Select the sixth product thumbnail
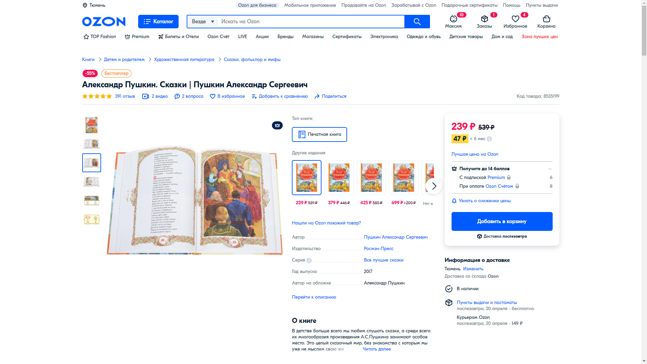647x364 pixels. [x=91, y=219]
